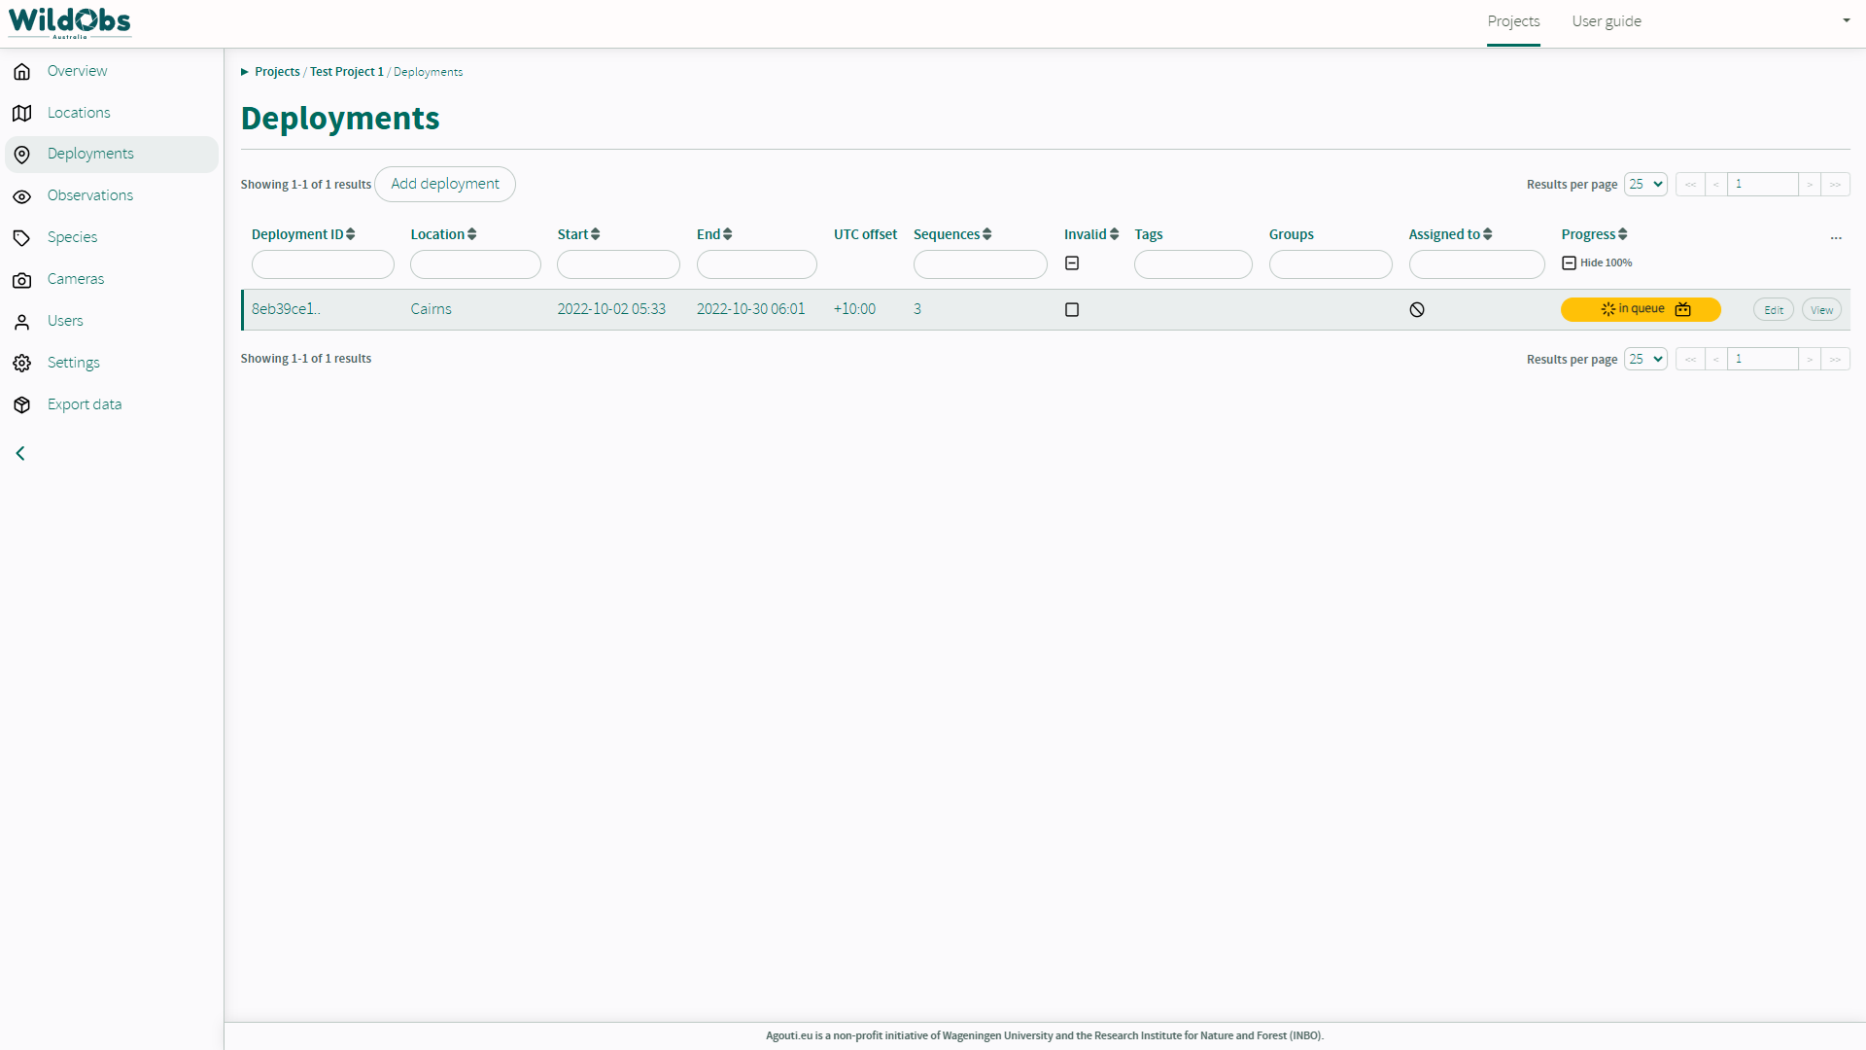
Task: Open the user account dropdown arrow
Action: click(x=1846, y=20)
